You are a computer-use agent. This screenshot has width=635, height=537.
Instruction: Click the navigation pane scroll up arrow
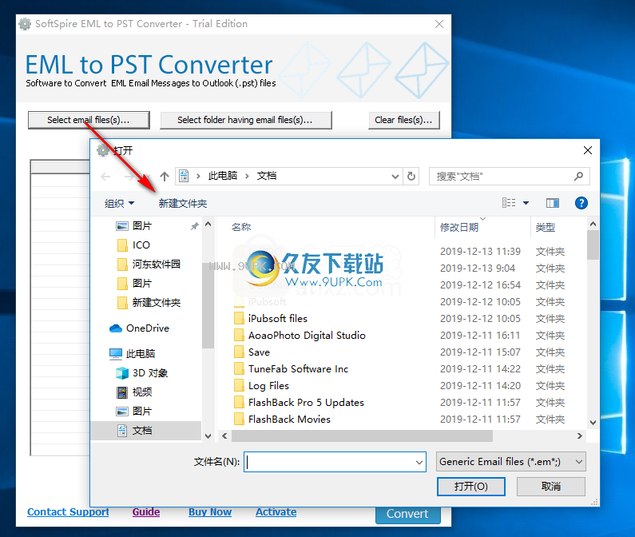(208, 224)
